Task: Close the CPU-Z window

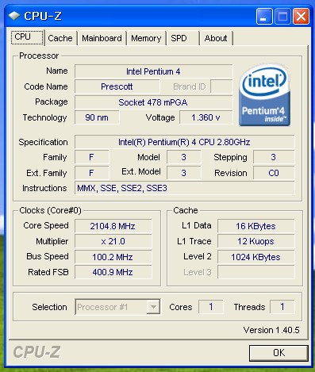Action: tap(301, 16)
